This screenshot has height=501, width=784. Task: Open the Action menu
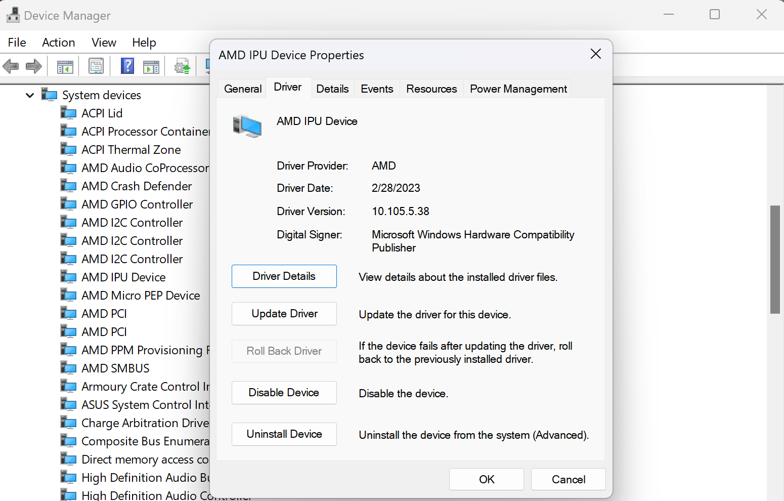pos(59,43)
